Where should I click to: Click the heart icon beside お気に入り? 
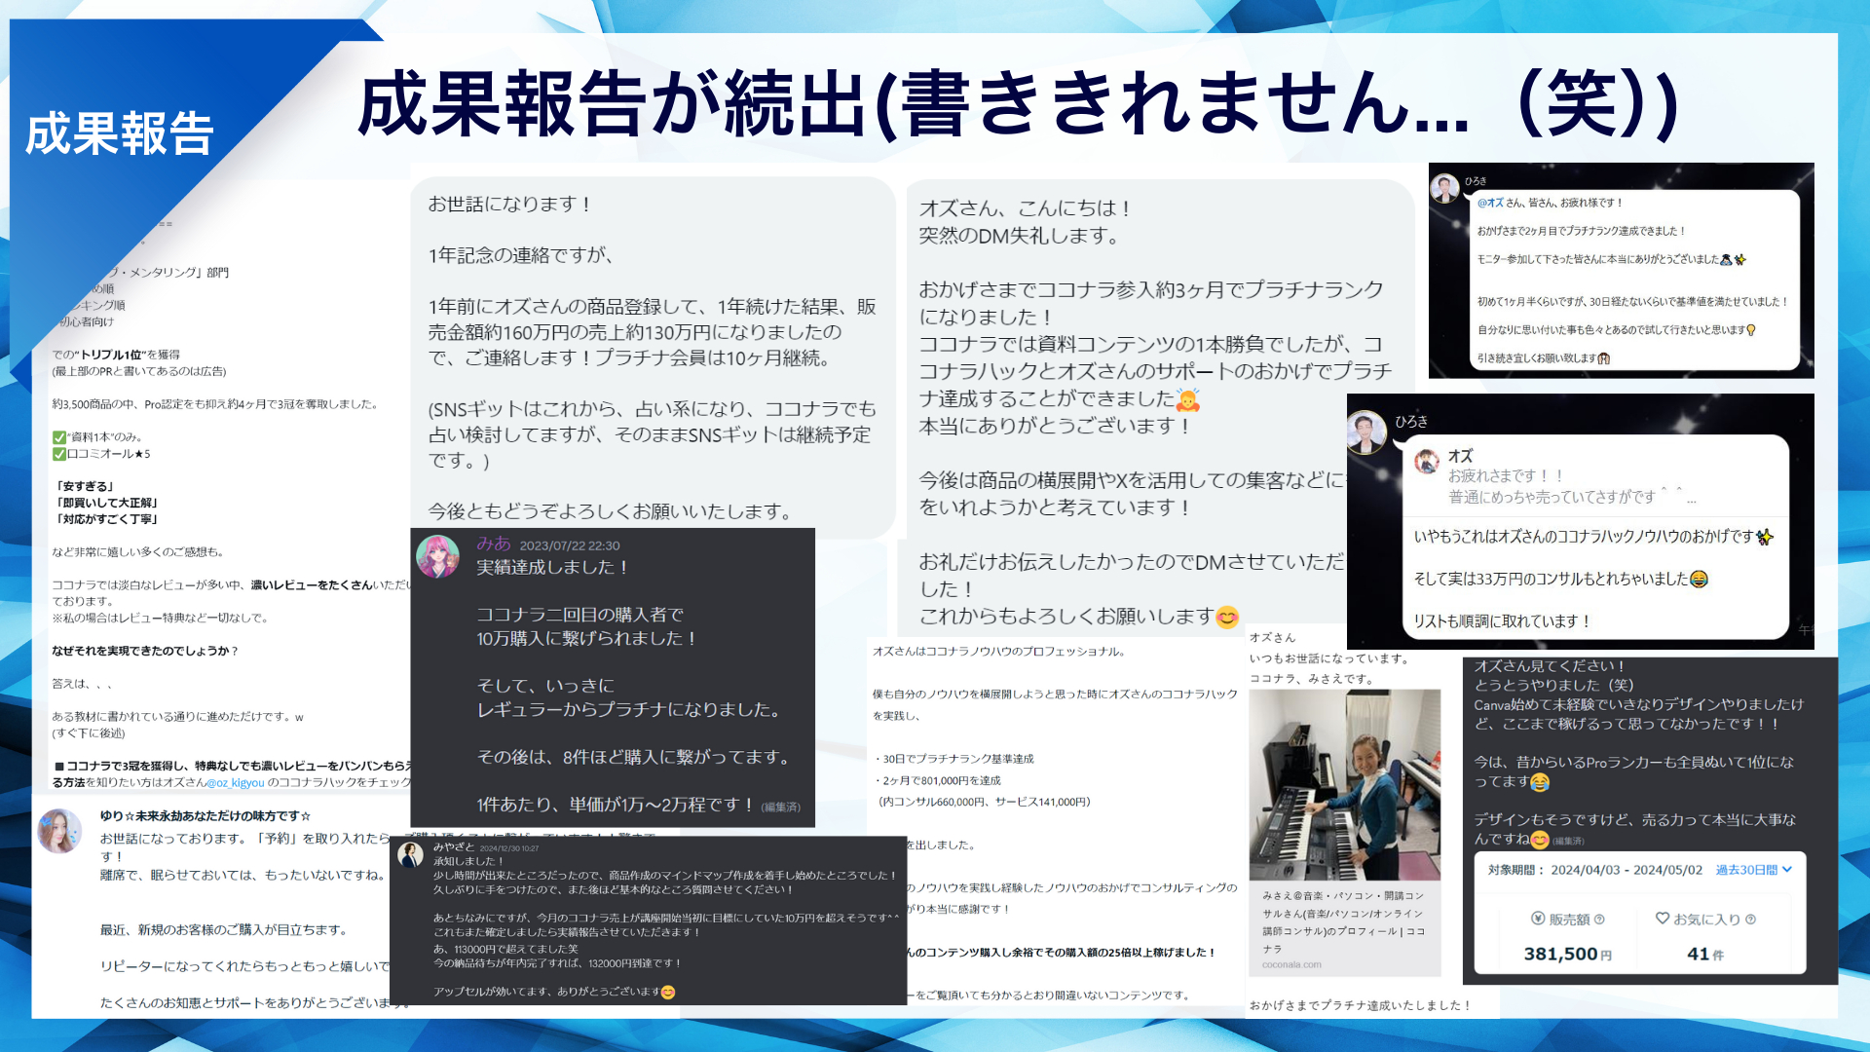pyautogui.click(x=1663, y=919)
